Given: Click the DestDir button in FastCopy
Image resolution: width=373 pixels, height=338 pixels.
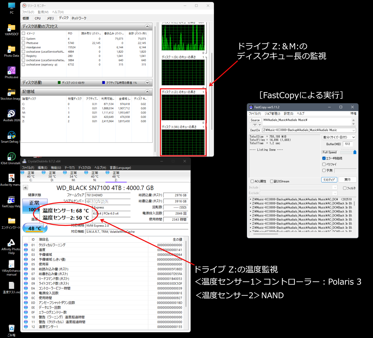Looking at the screenshot, I should (255, 130).
